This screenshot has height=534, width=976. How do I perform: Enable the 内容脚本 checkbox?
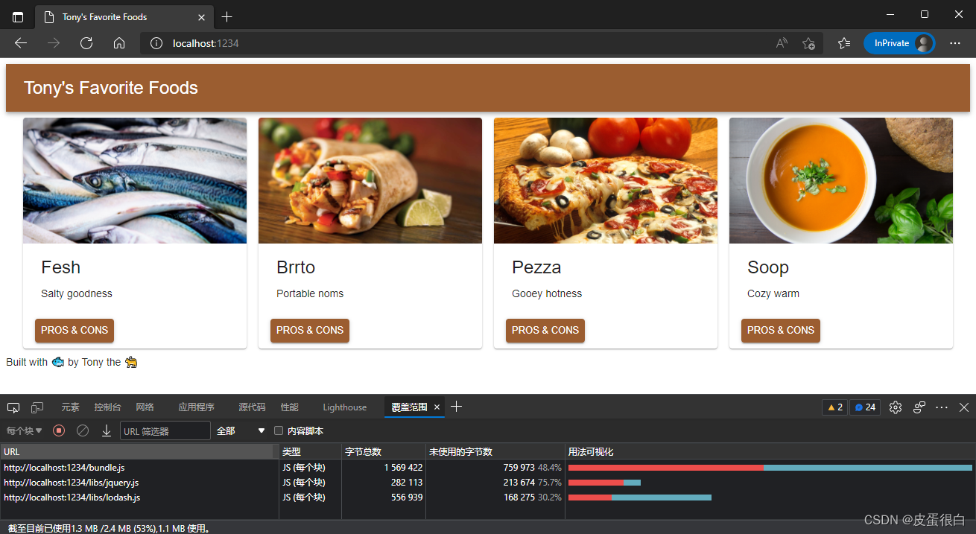279,430
